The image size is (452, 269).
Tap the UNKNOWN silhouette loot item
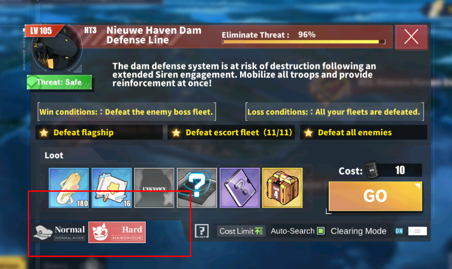pyautogui.click(x=154, y=187)
